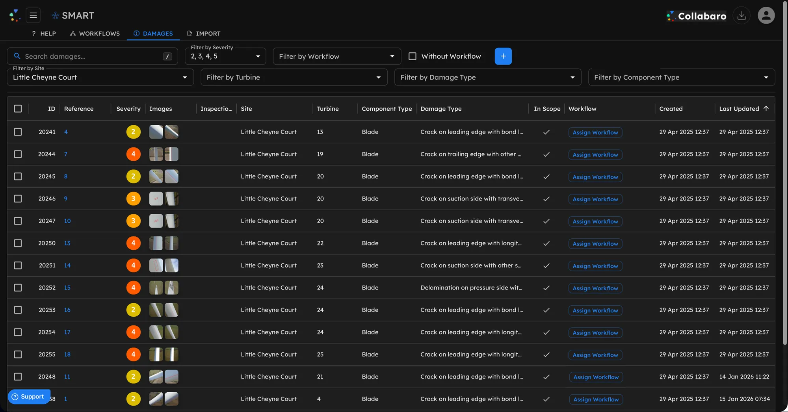Click into the Search damages field

click(x=93, y=56)
